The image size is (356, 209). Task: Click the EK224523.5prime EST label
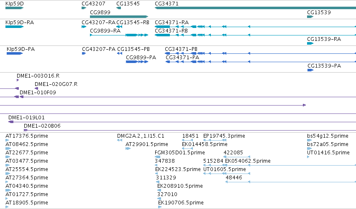178,170
